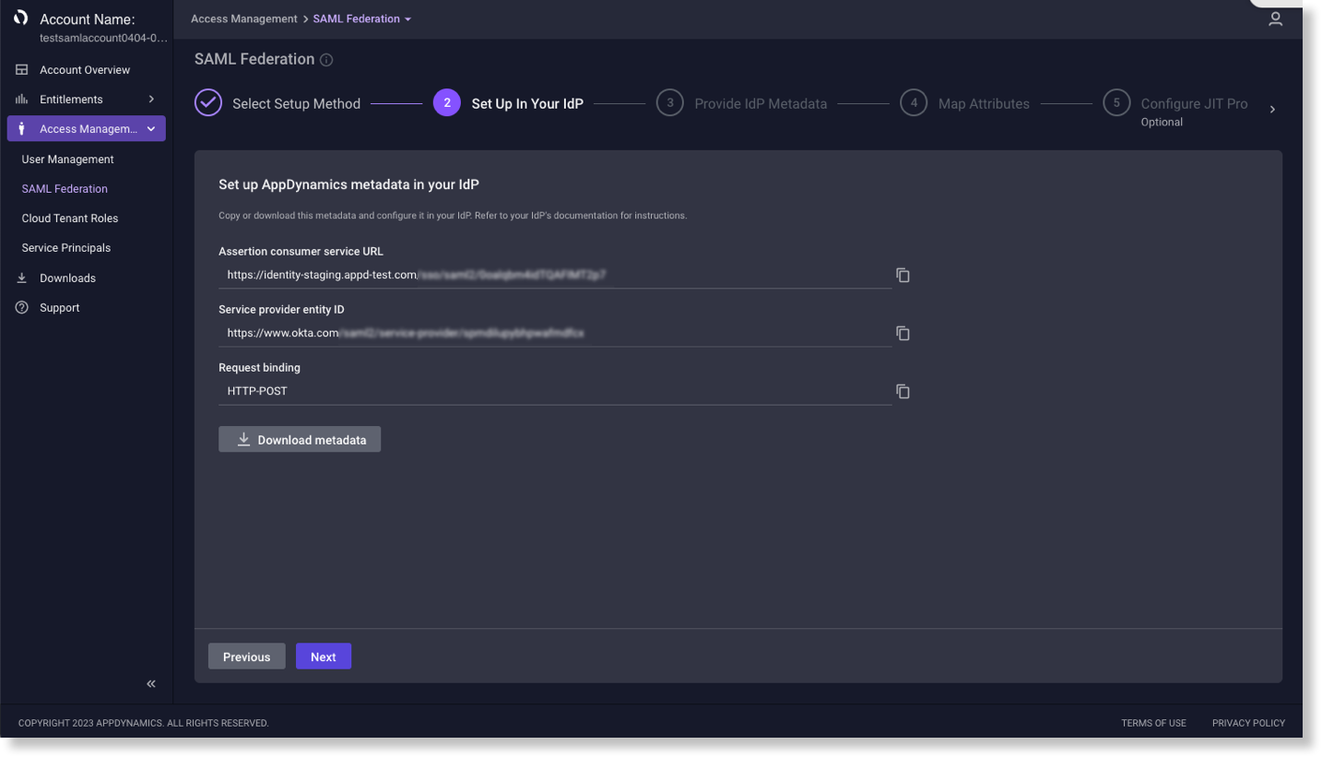Click the Provide IdP Metadata step label
Screen dimensions: 1322x757
pos(761,104)
